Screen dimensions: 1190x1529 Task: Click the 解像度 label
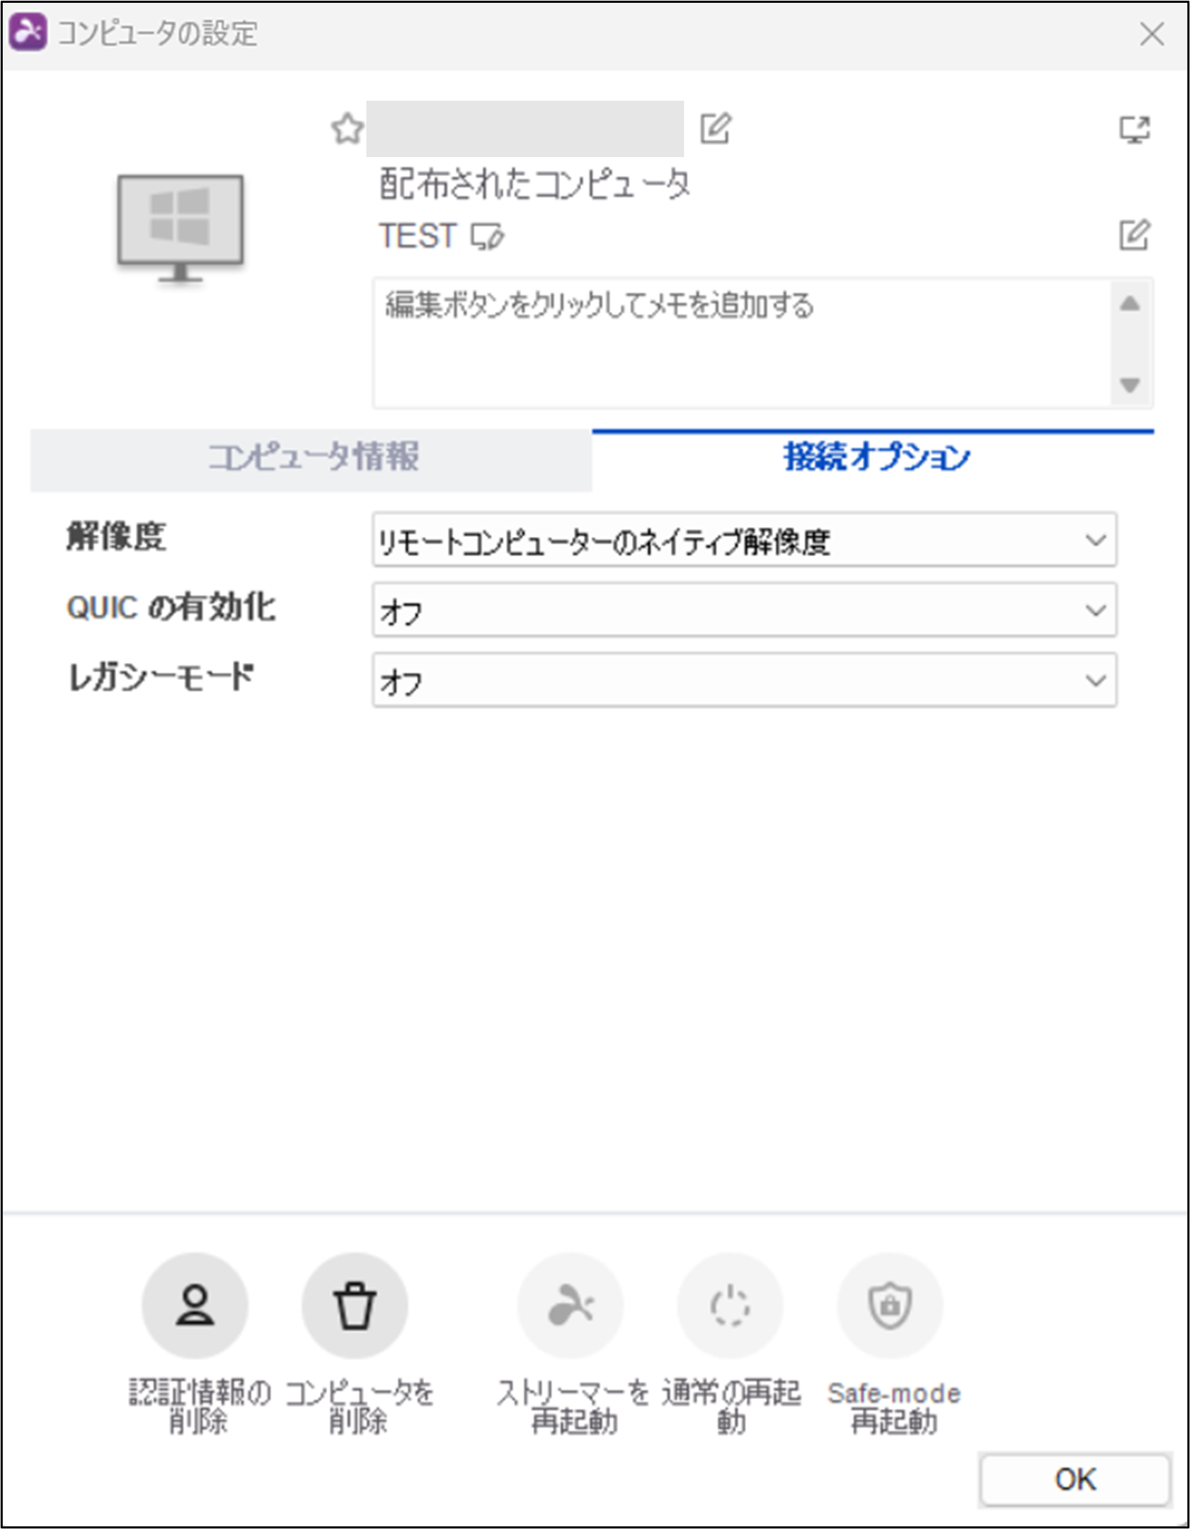pyautogui.click(x=116, y=536)
